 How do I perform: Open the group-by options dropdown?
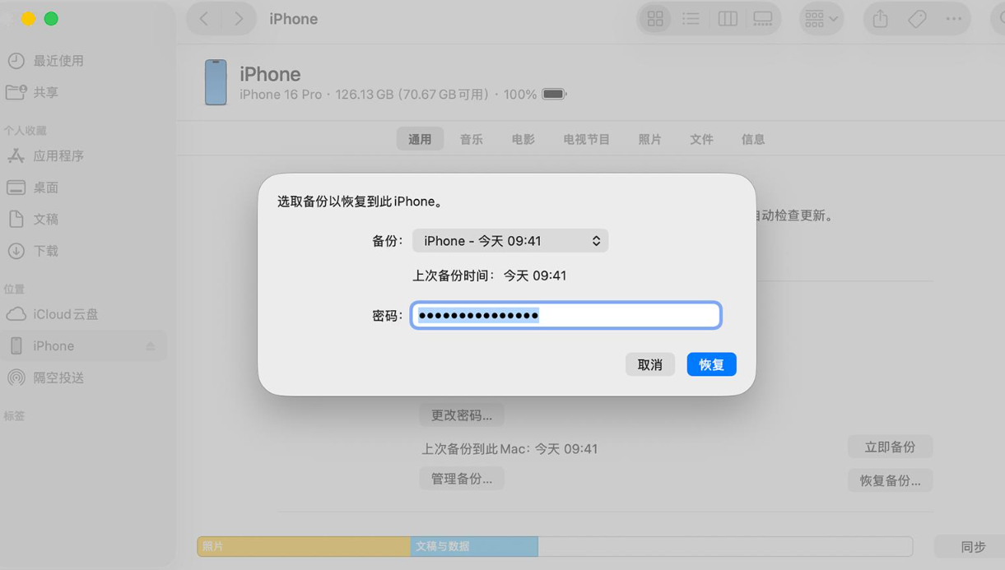[x=821, y=19]
